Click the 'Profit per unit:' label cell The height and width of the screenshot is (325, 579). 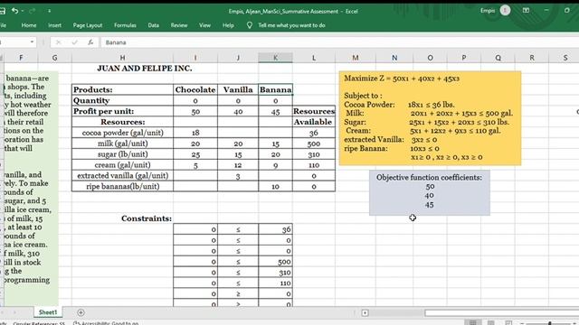point(123,111)
